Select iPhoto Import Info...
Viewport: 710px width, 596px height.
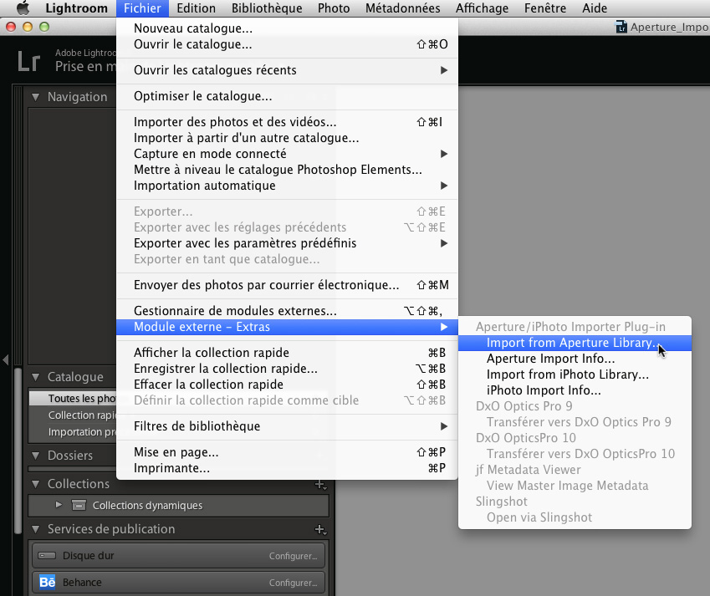point(575,390)
